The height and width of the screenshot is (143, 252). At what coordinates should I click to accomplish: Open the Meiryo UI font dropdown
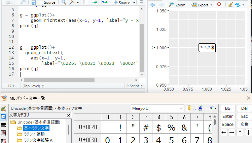coord(157,108)
